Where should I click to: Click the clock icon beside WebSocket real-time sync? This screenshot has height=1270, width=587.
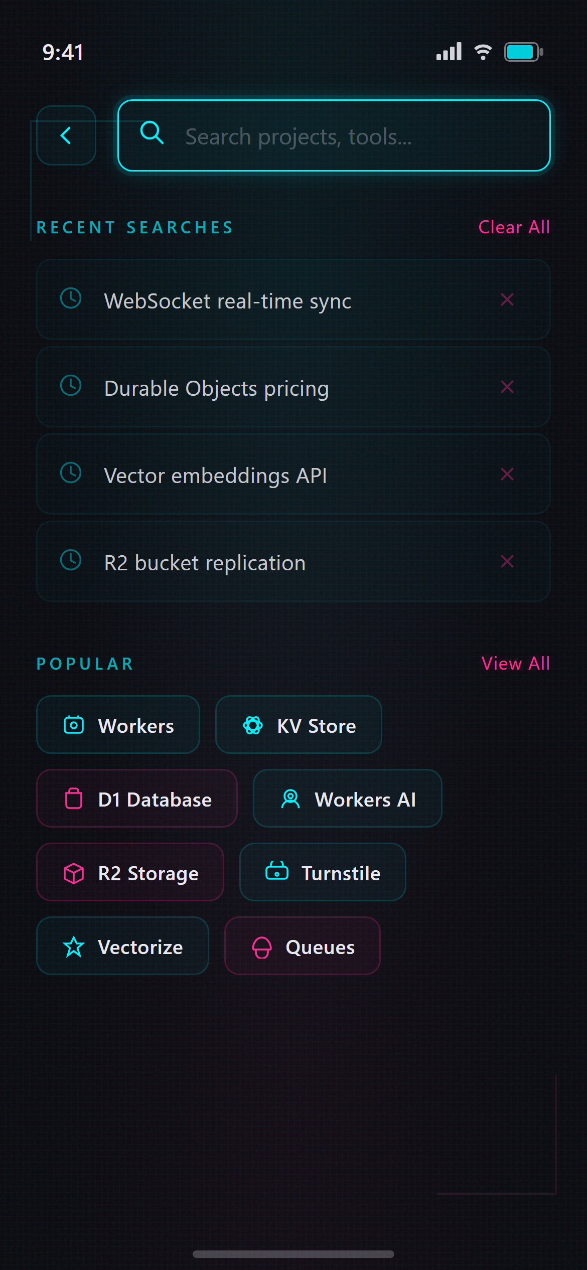click(71, 298)
